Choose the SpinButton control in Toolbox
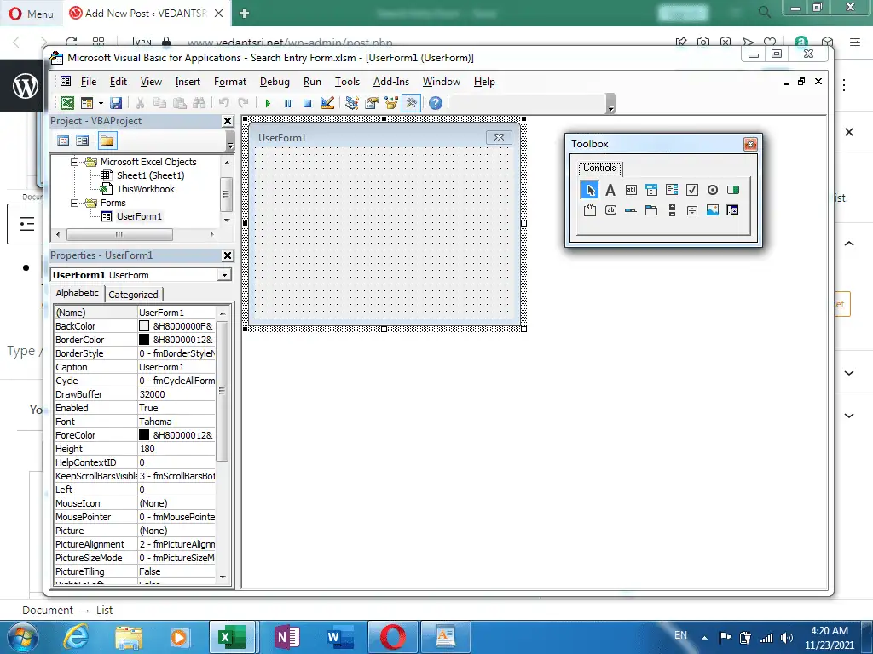This screenshot has height=654, width=873. click(x=692, y=210)
